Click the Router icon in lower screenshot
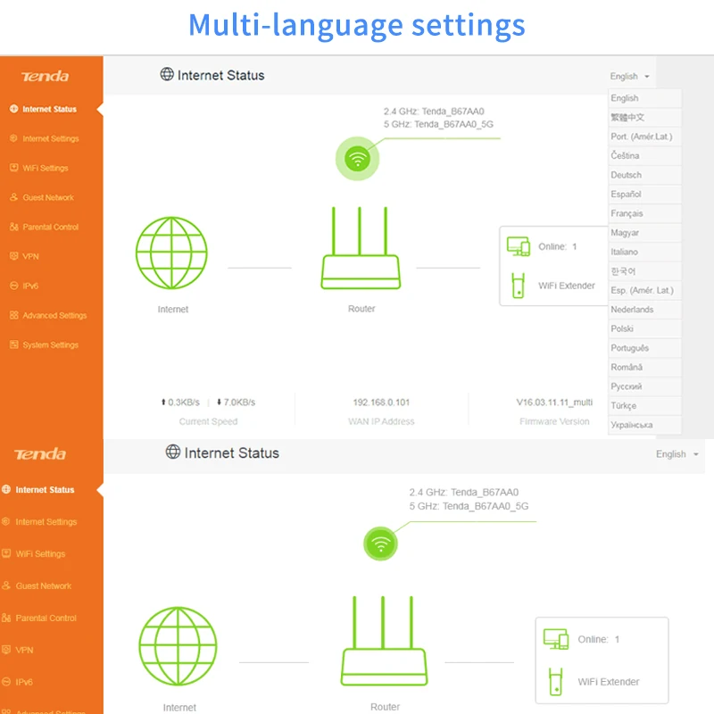 pyautogui.click(x=384, y=641)
